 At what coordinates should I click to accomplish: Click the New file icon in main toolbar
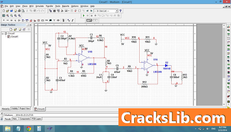click(4, 11)
